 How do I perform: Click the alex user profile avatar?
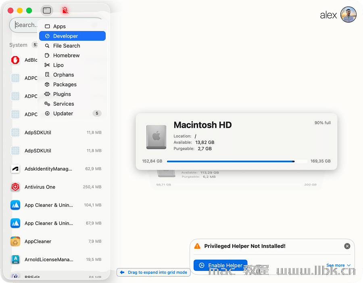pyautogui.click(x=348, y=15)
